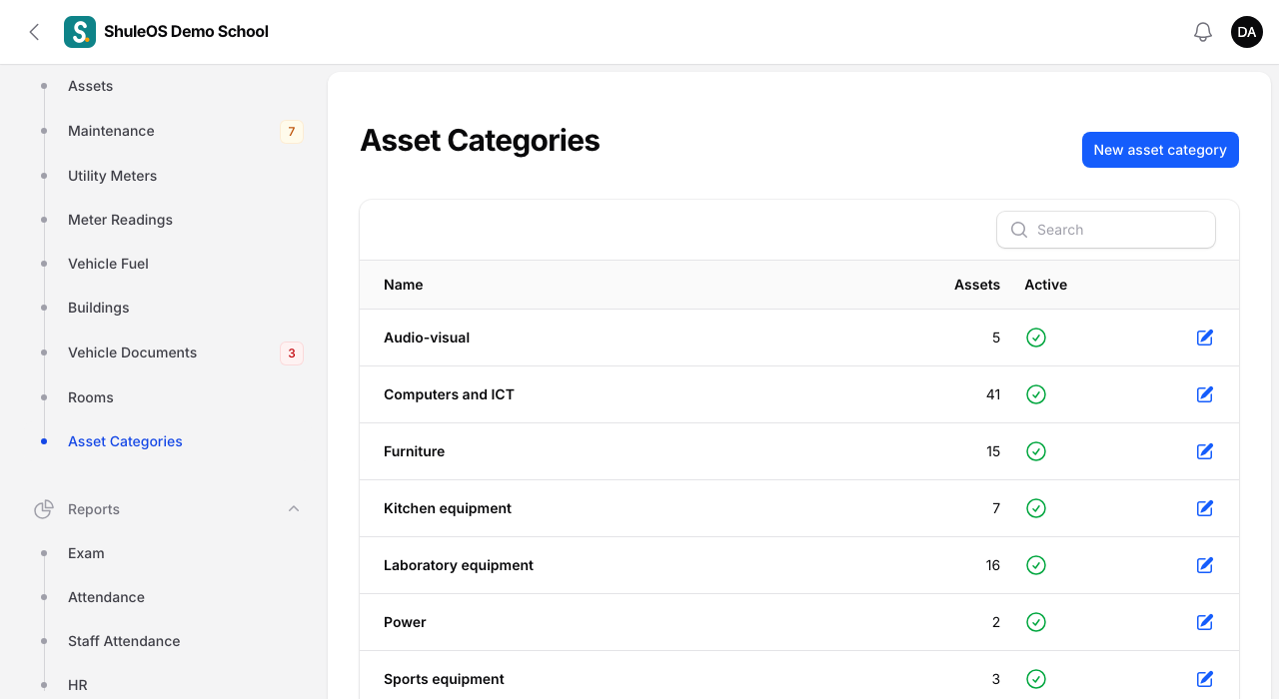Open Assets in the sidebar
This screenshot has width=1279, height=699.
pos(90,86)
